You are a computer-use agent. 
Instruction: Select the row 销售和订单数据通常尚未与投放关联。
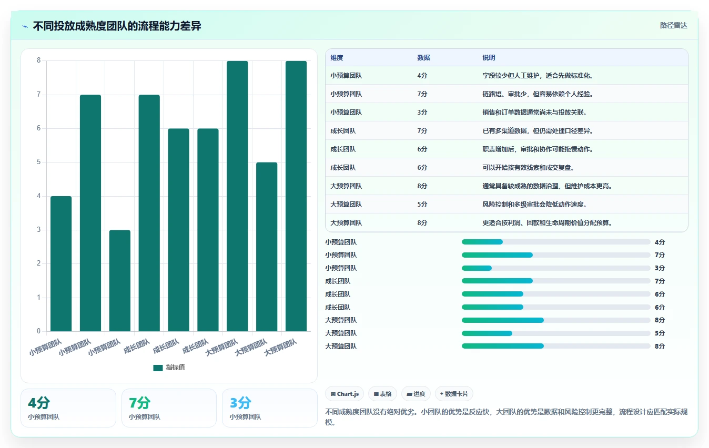(507, 112)
